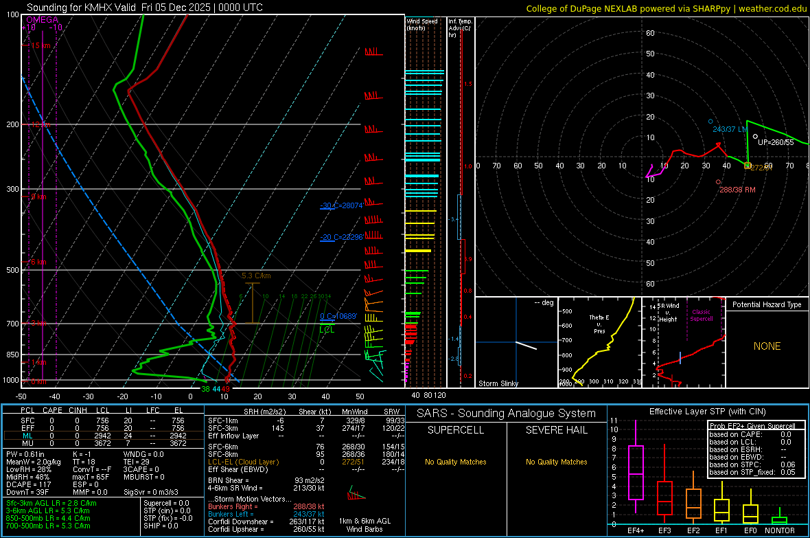Open the weather.cod.edu NEXLAB credit text
The width and height of the screenshot is (810, 538).
pyautogui.click(x=666, y=8)
